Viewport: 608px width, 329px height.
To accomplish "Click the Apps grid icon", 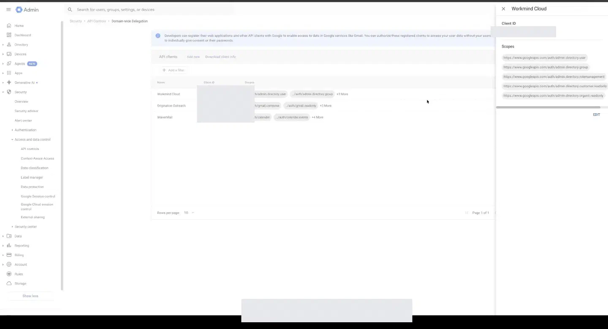I will 9,73.
